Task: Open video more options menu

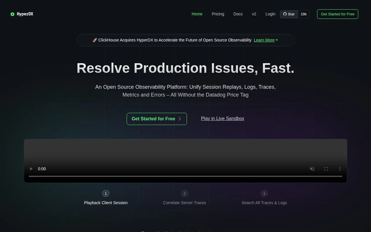Action: [340, 169]
